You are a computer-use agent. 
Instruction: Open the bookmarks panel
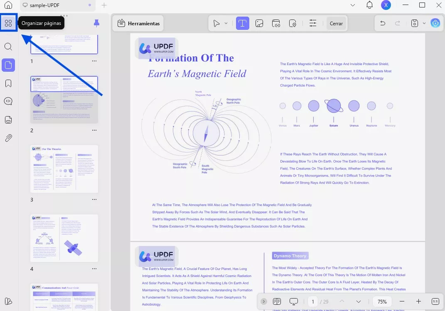pyautogui.click(x=8, y=83)
